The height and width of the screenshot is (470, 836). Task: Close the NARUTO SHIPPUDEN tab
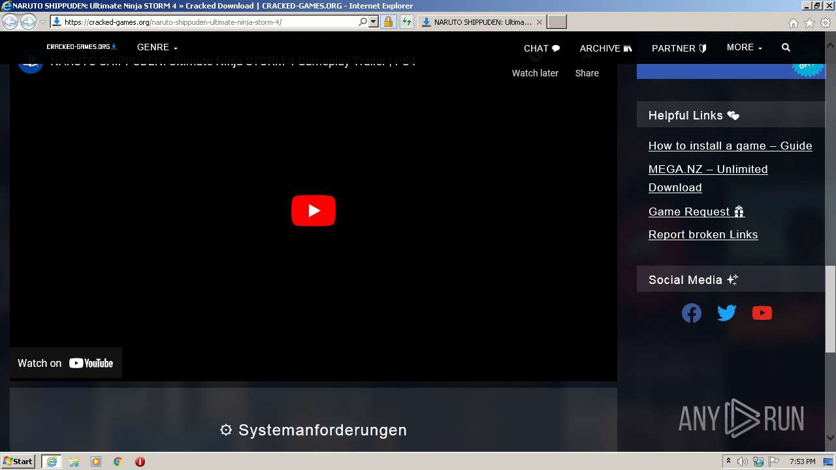(x=539, y=22)
